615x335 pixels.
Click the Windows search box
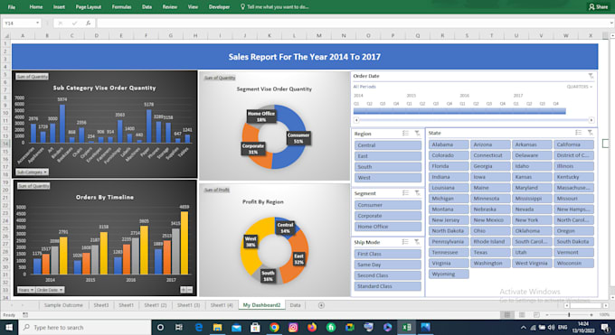pyautogui.click(x=85, y=328)
